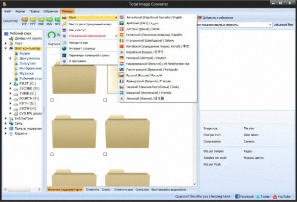
Task: Click the Twitter icon in status bar
Action: [x=258, y=197]
